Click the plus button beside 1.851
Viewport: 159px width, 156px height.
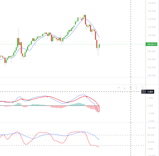click(143, 92)
